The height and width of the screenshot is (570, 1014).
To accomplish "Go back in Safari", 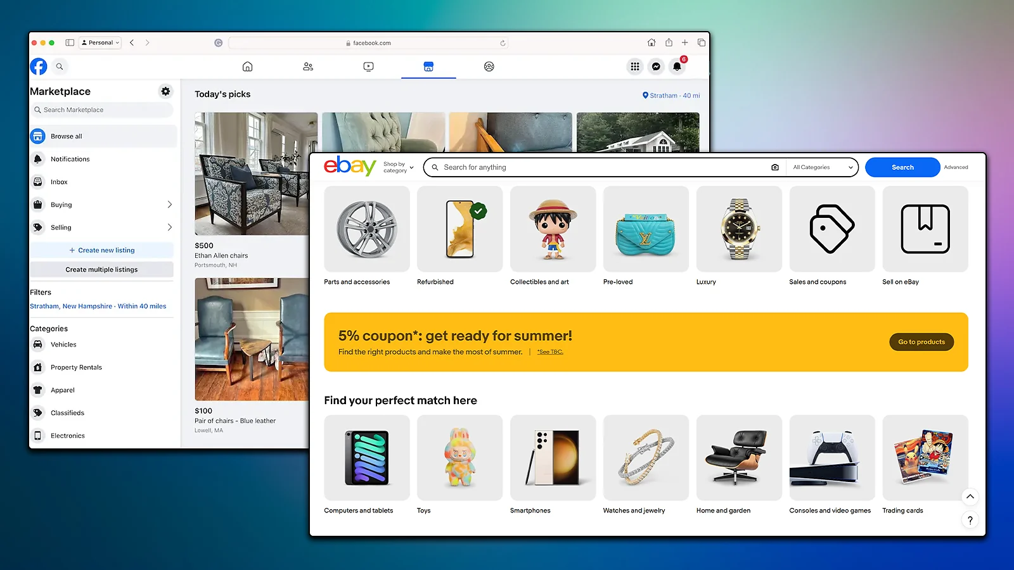I will point(132,42).
